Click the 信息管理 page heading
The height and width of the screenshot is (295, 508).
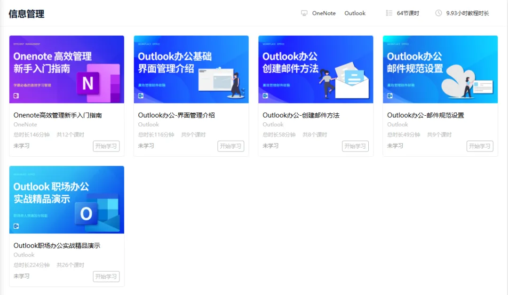pos(26,14)
